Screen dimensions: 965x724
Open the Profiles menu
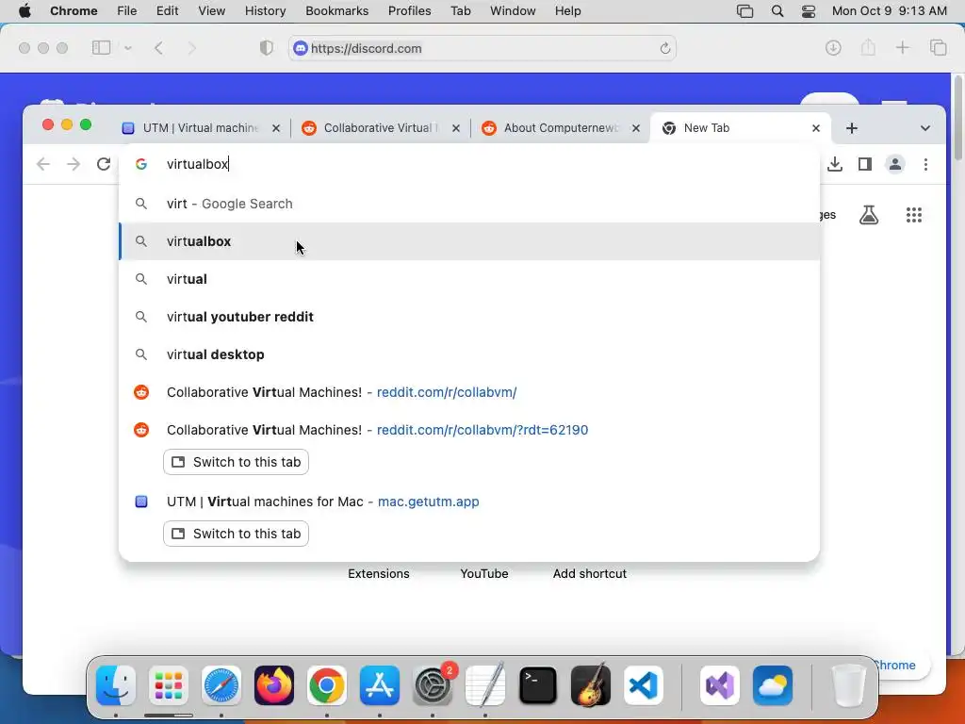coord(409,11)
